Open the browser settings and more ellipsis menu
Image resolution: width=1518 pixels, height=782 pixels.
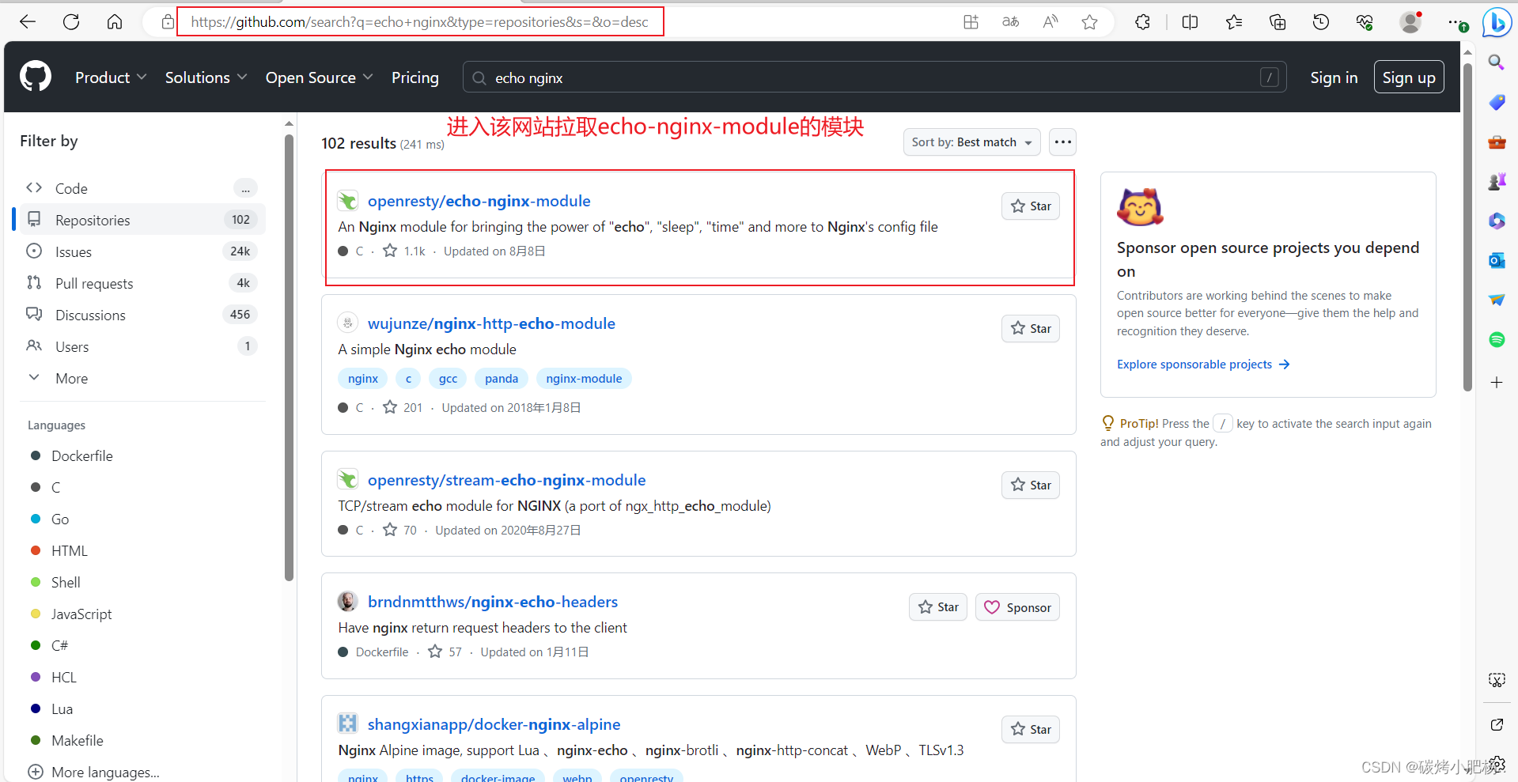pyautogui.click(x=1455, y=22)
